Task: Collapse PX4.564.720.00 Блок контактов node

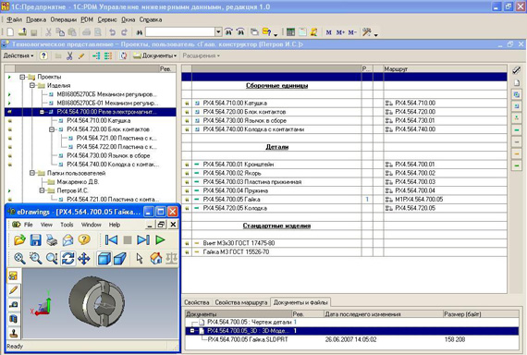Action: (x=52, y=129)
